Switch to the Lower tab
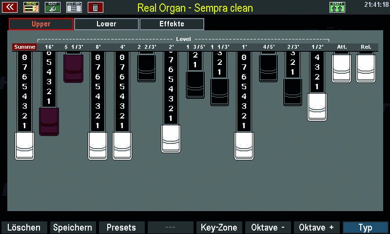Viewport: 390px width, 234px height. (106, 24)
